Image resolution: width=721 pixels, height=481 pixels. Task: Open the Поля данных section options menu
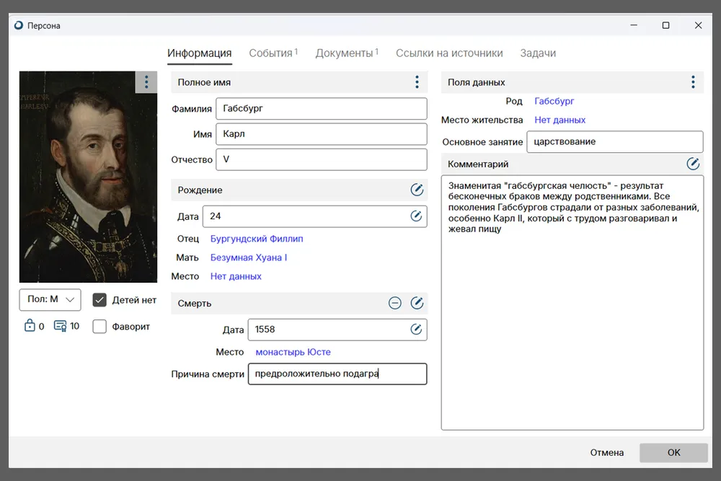click(693, 82)
